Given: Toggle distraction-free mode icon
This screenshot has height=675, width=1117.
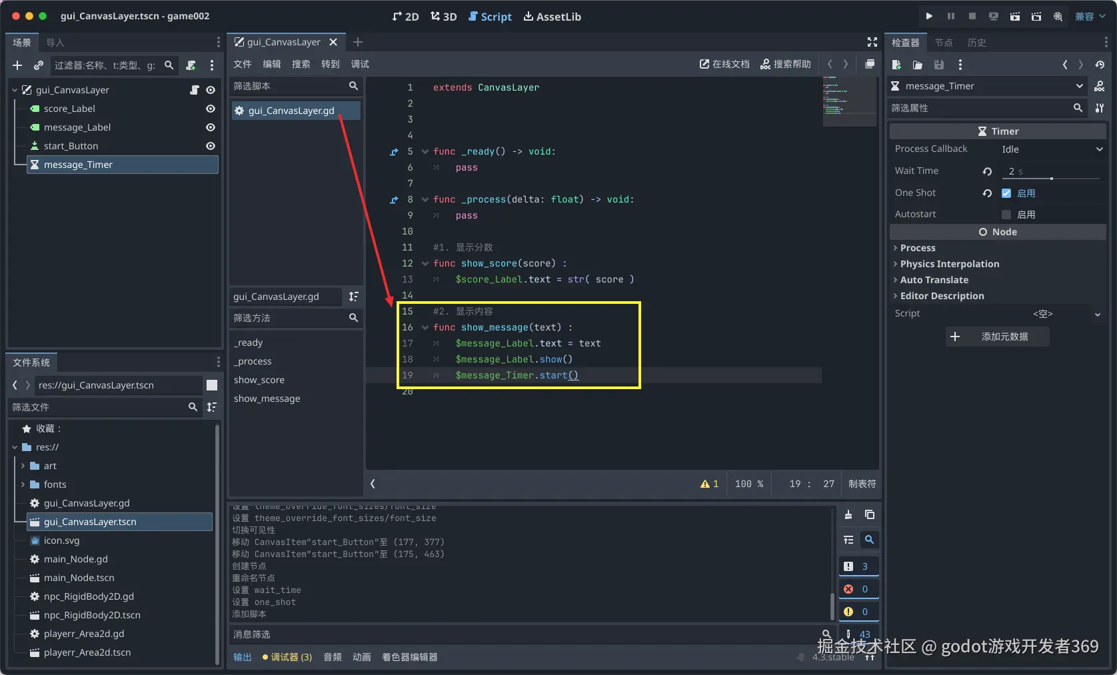Looking at the screenshot, I should 872,42.
